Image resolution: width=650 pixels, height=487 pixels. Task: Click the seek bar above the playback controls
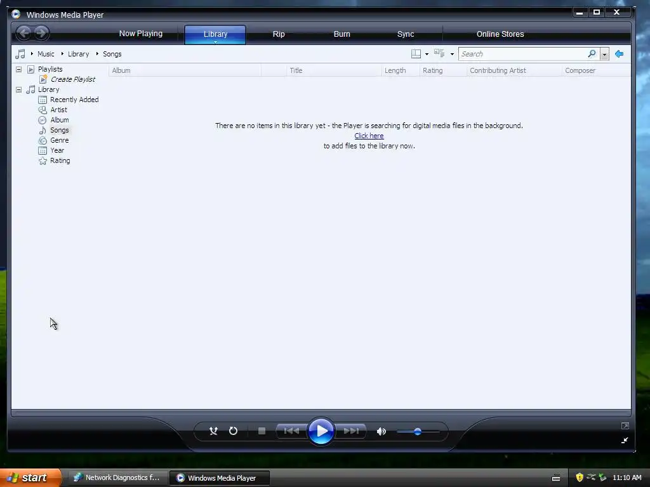[x=321, y=413]
